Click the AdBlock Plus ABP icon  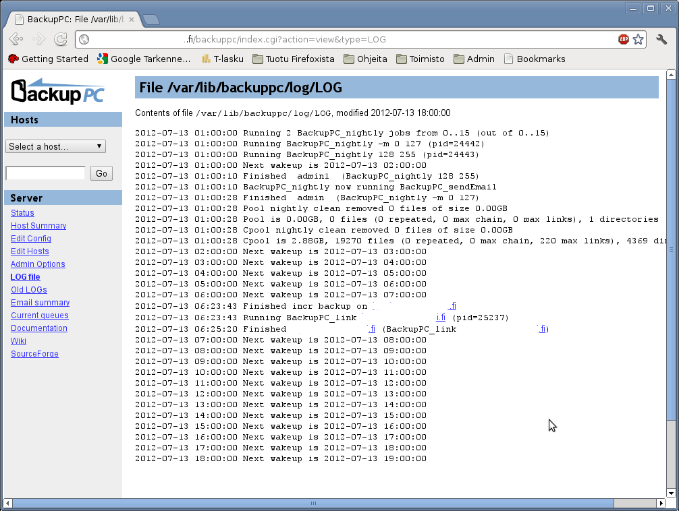click(x=624, y=39)
